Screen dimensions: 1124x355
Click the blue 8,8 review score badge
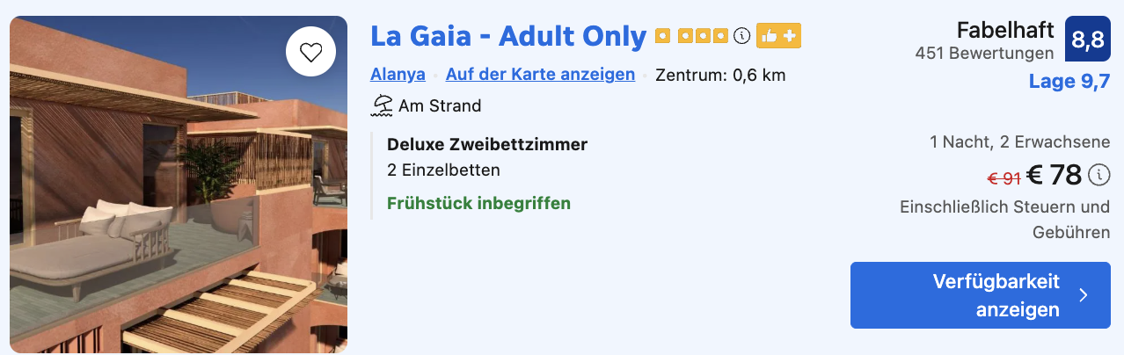[x=1087, y=39]
